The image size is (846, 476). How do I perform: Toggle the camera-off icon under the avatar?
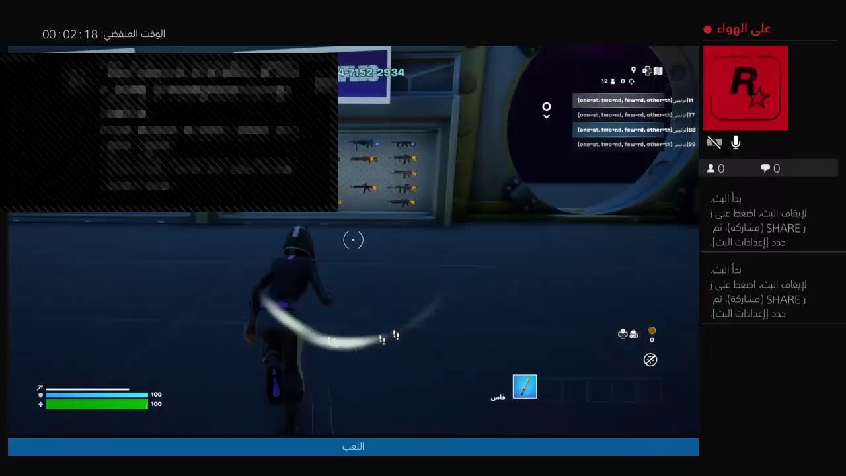click(714, 142)
